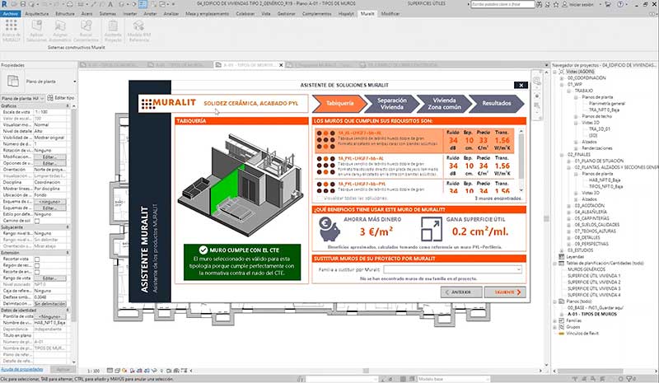
Task: Click the piggy bank savings icon
Action: 329,229
